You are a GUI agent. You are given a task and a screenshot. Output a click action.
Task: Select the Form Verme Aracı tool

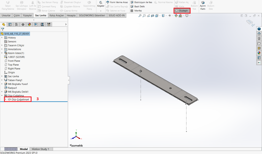pos(117,2)
